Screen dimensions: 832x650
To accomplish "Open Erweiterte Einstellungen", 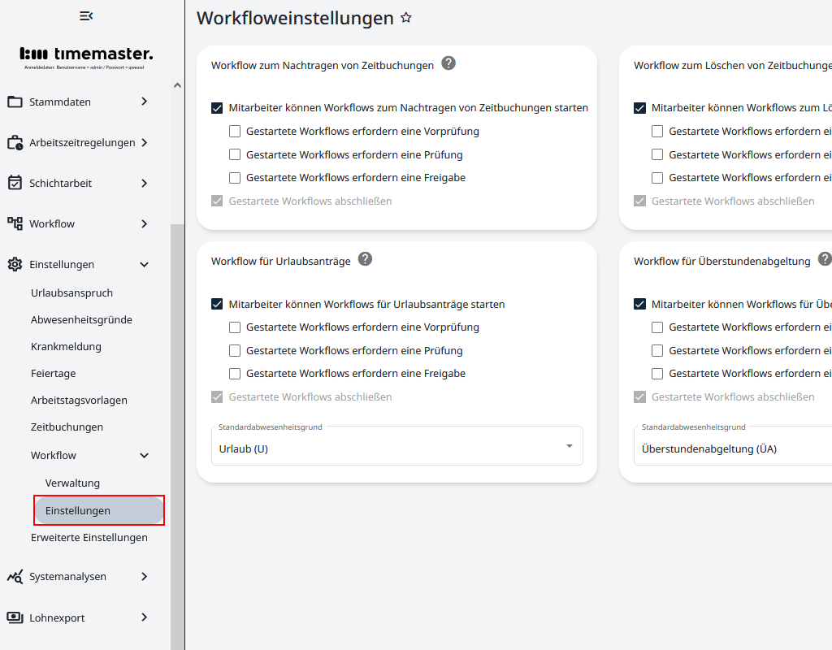I will (x=89, y=537).
